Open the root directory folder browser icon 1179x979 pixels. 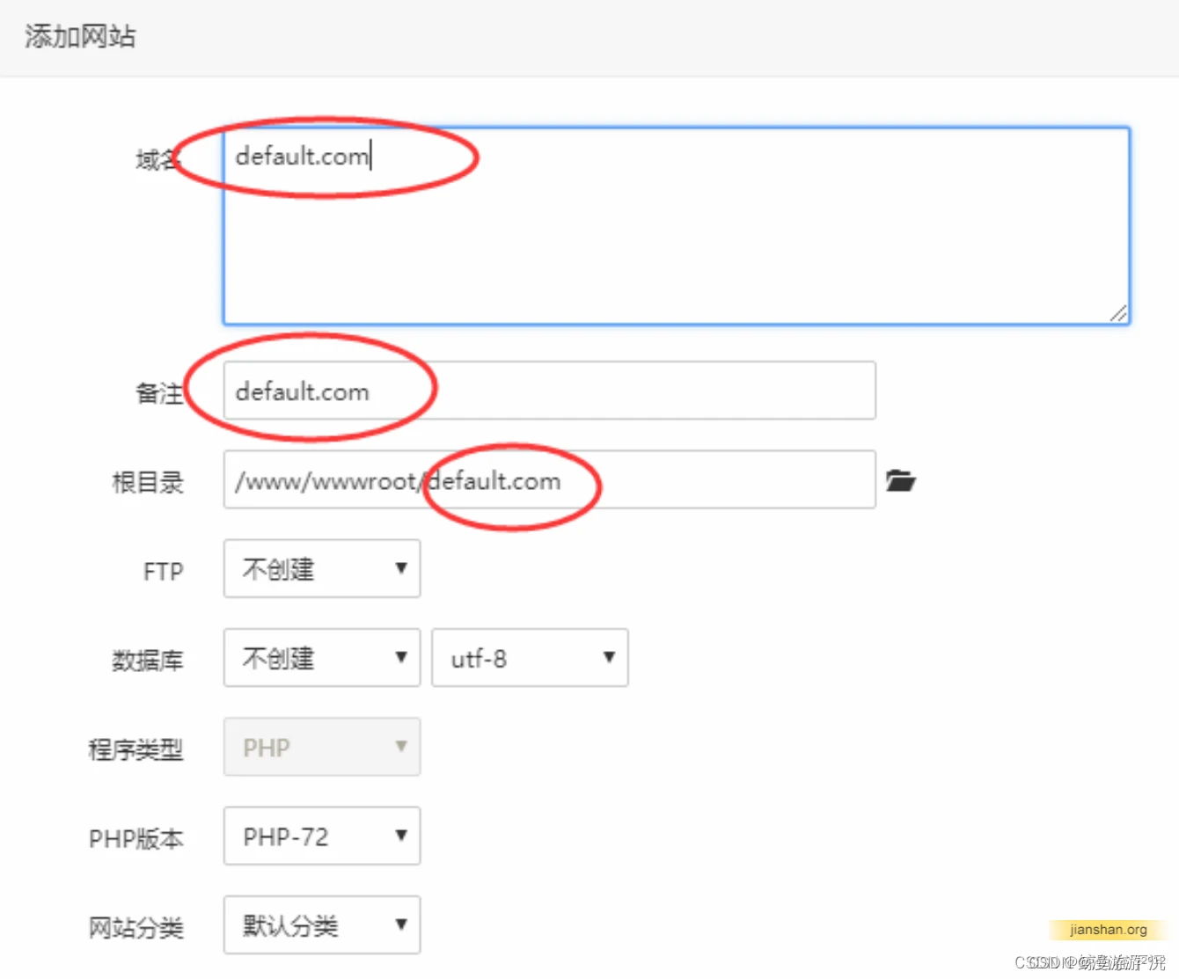point(900,480)
